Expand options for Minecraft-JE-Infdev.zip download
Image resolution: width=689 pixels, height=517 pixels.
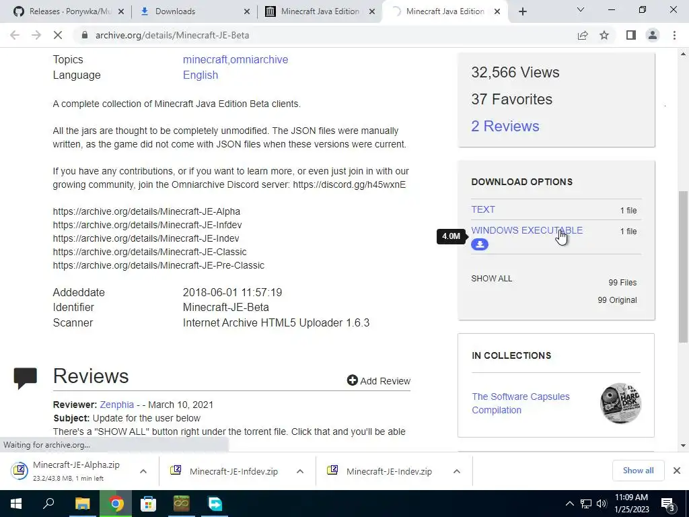coord(300,471)
